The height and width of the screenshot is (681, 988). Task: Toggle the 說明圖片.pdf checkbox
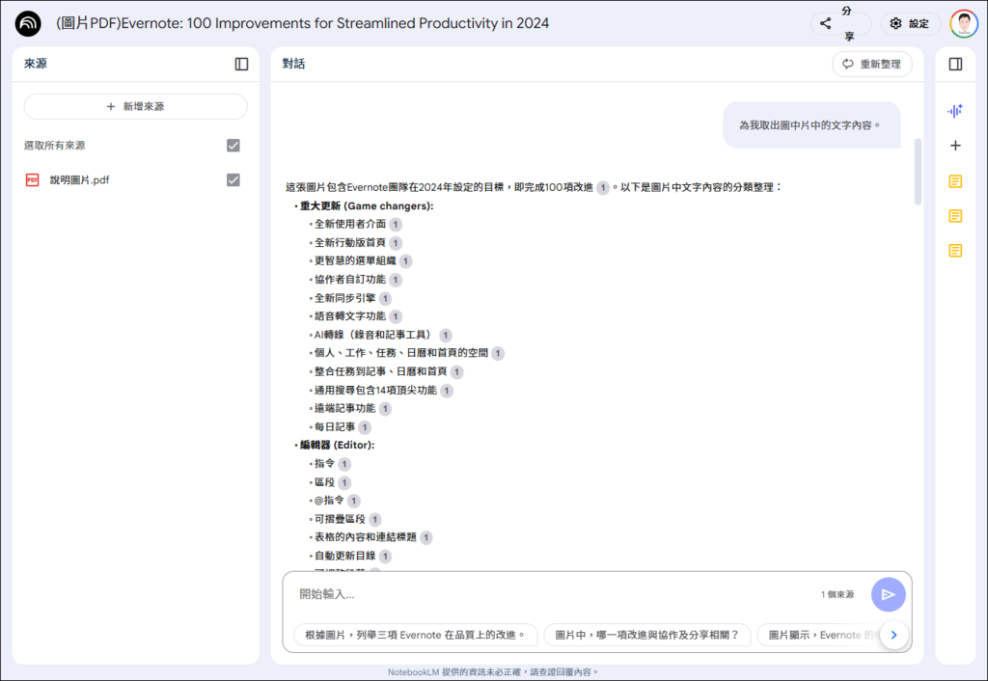(x=233, y=180)
